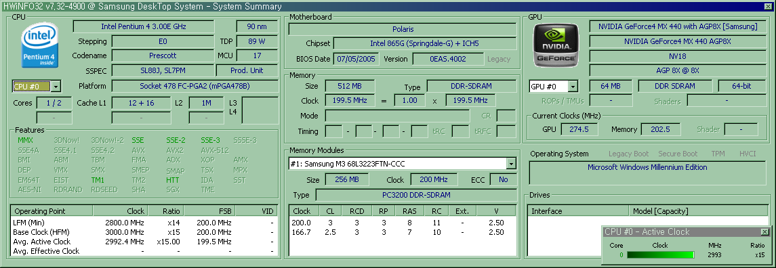Screen dimensions: 776x268
Task: Click the GeForce4 MX 440 with AGP8X [Samsung] field
Action: pos(678,26)
